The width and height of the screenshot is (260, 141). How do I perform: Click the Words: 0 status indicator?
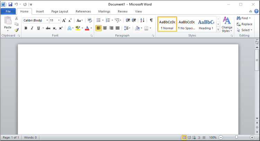click(x=31, y=137)
